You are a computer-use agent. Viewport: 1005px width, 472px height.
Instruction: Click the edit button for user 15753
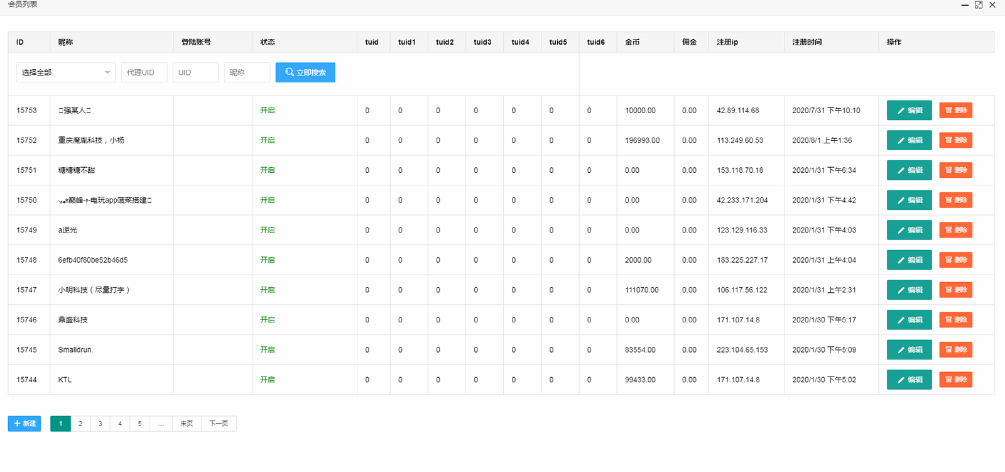(909, 111)
